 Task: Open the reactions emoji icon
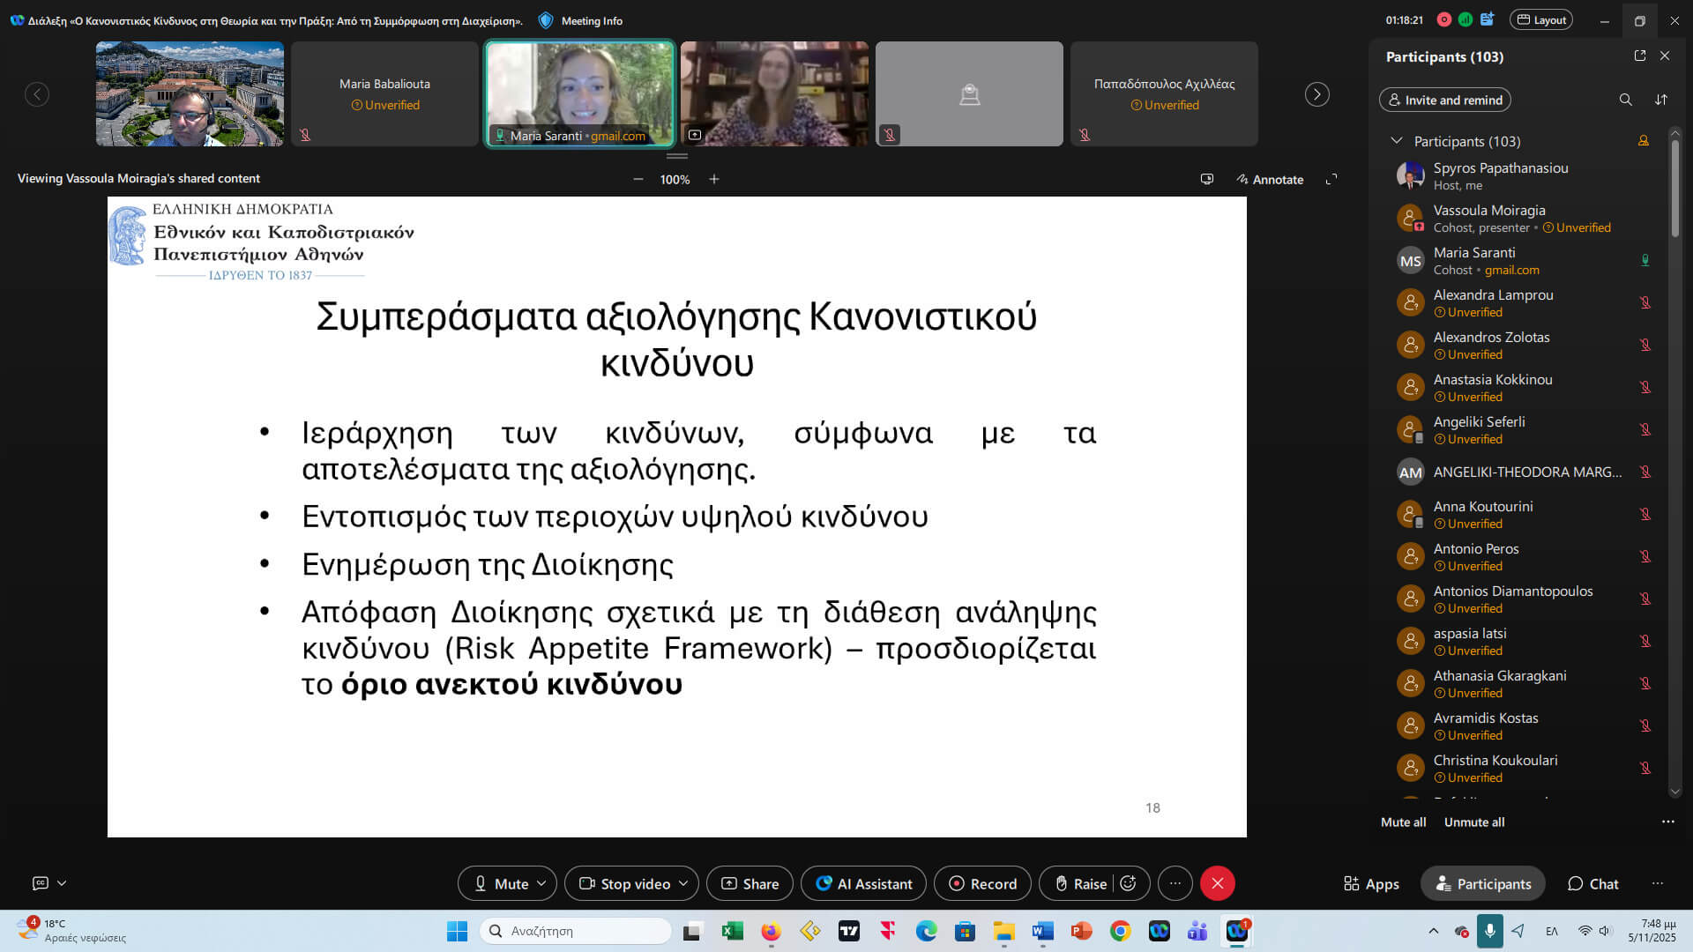point(1128,883)
